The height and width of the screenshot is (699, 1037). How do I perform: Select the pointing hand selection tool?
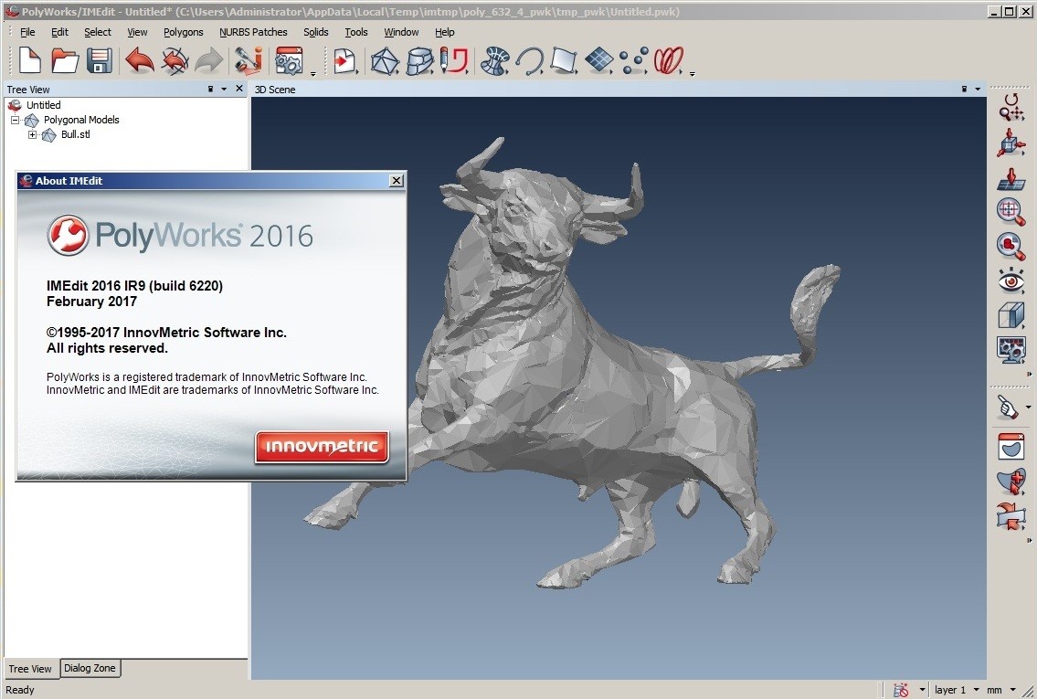[x=1008, y=407]
